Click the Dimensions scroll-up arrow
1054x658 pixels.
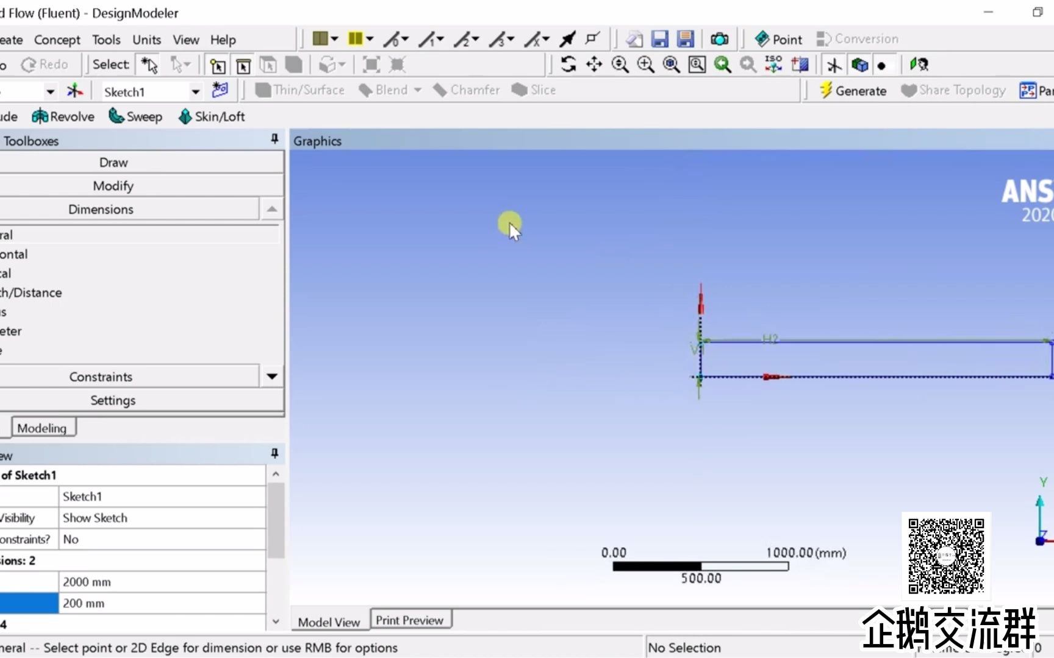click(272, 209)
